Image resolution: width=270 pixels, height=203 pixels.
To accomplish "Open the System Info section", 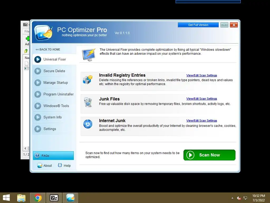I will point(54,117).
